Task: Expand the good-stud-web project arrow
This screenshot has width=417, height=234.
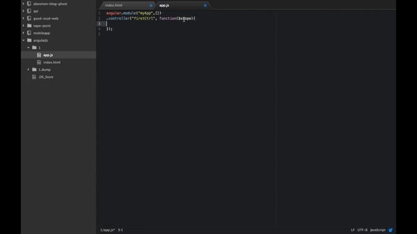Action: 23,18
